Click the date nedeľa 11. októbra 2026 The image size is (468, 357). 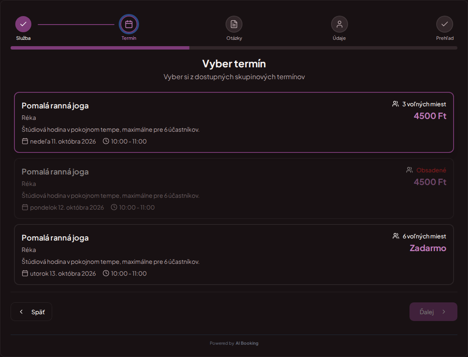tap(63, 141)
